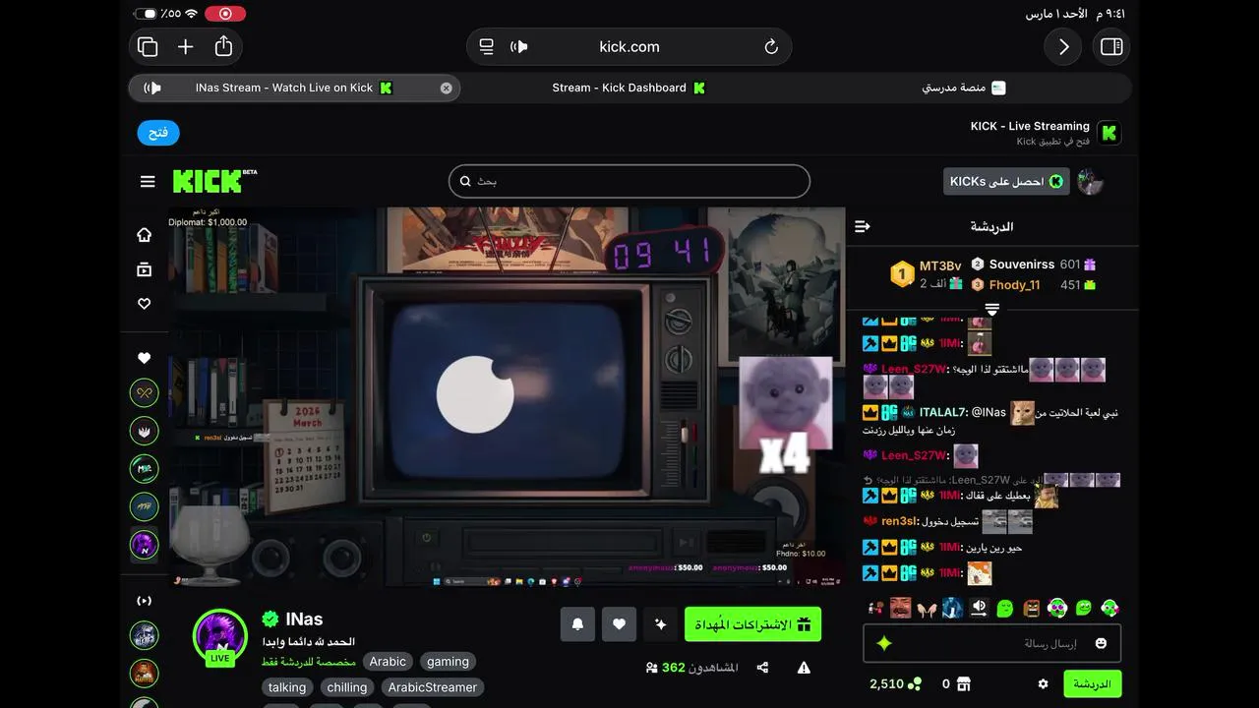
Task: Insert the praying hands emote
Action: pyautogui.click(x=926, y=608)
